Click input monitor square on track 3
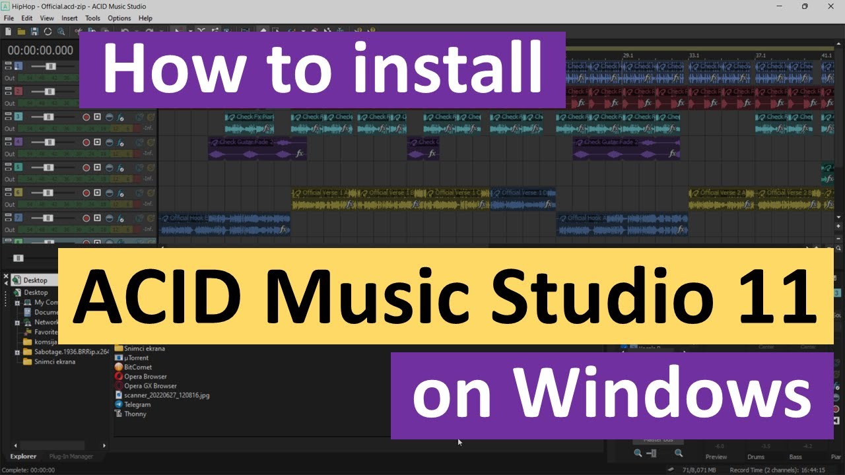 tap(98, 117)
